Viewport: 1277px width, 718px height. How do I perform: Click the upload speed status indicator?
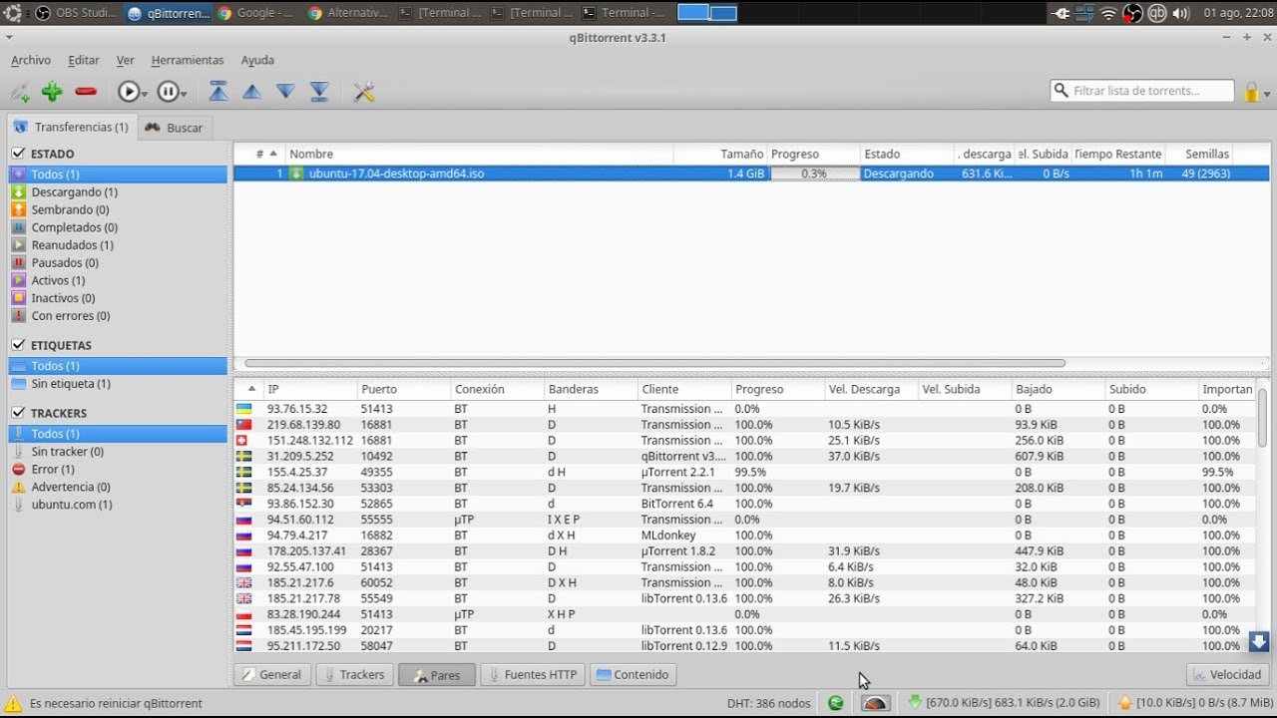(x=1193, y=703)
